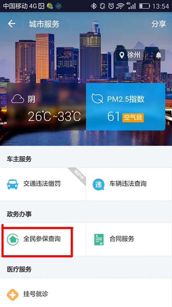Tap the back arrow icon
Screen dimensions: 172x307
(x=11, y=24)
